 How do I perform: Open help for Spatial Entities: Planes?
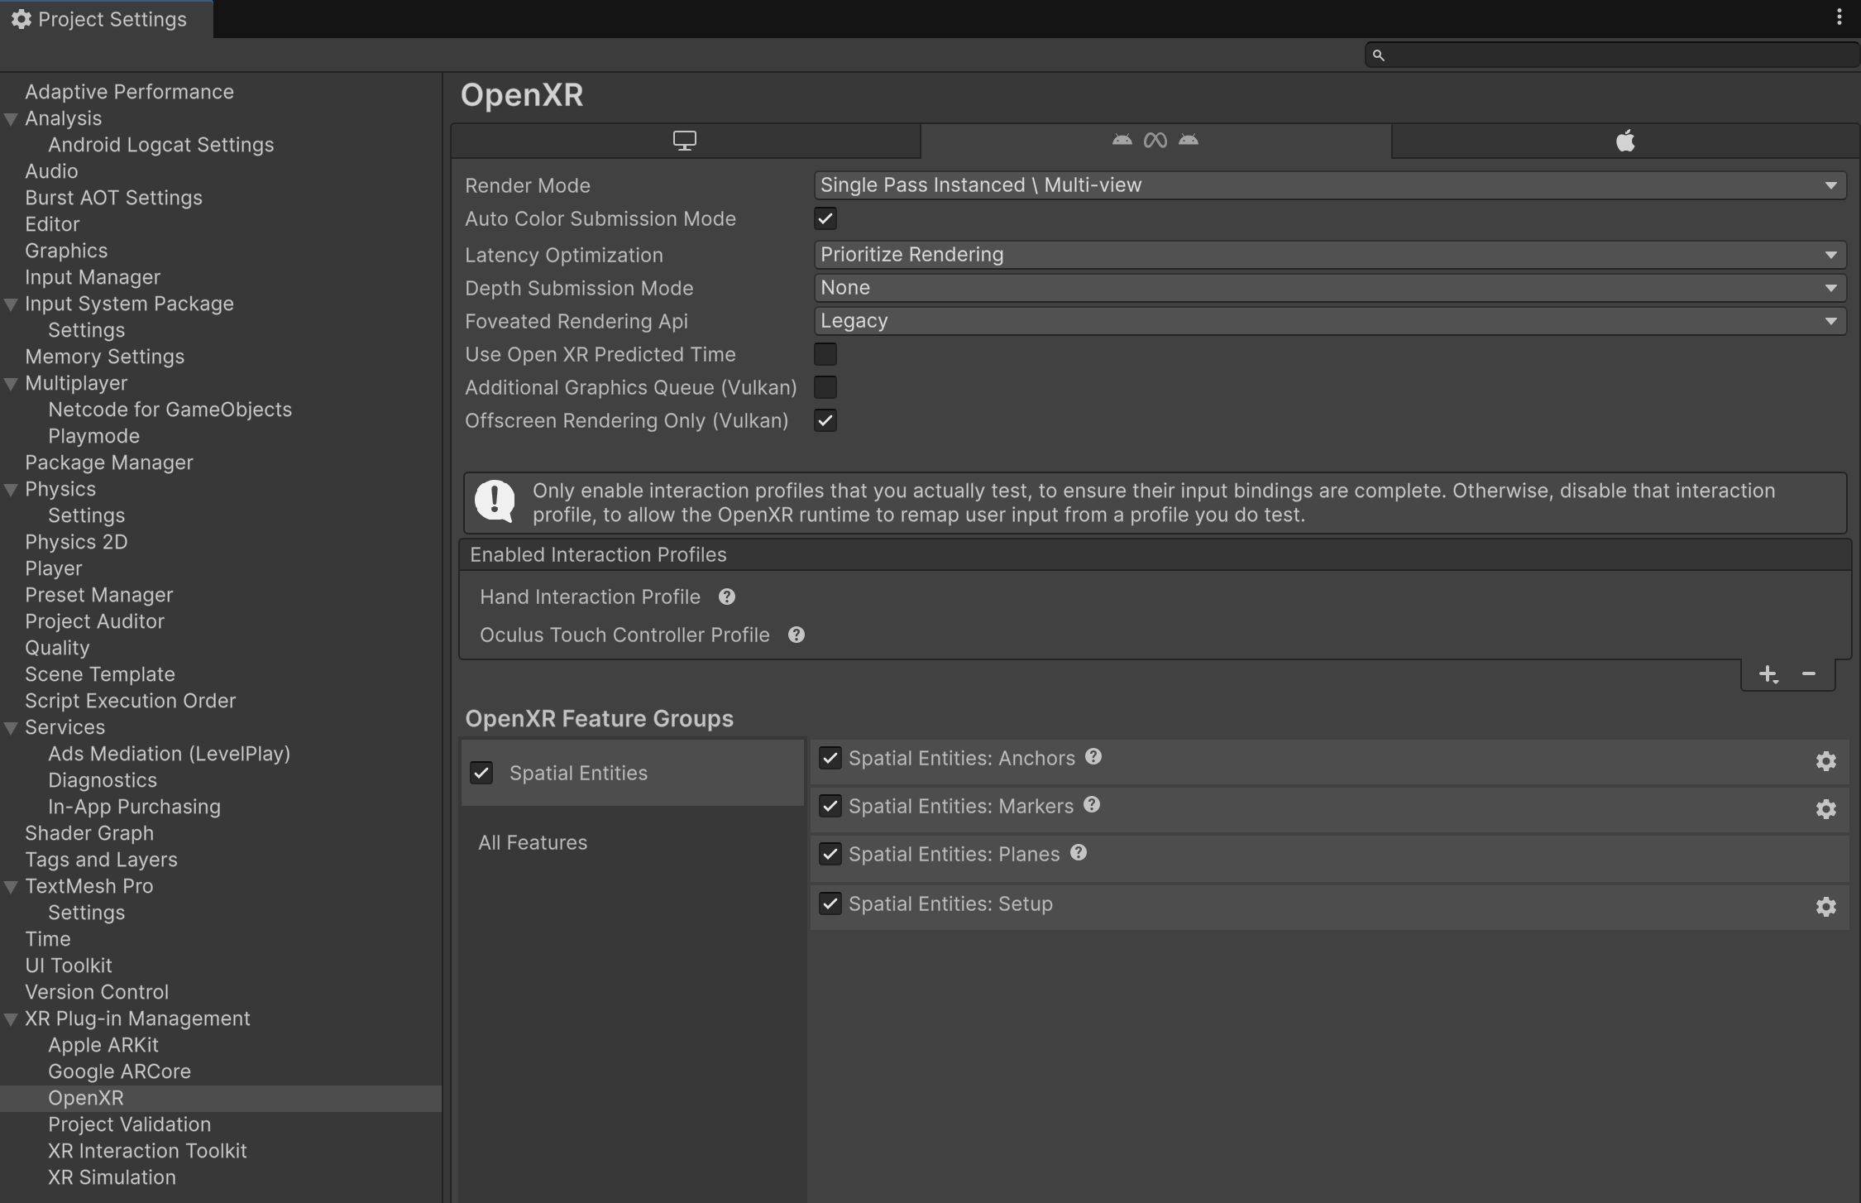[x=1079, y=853]
